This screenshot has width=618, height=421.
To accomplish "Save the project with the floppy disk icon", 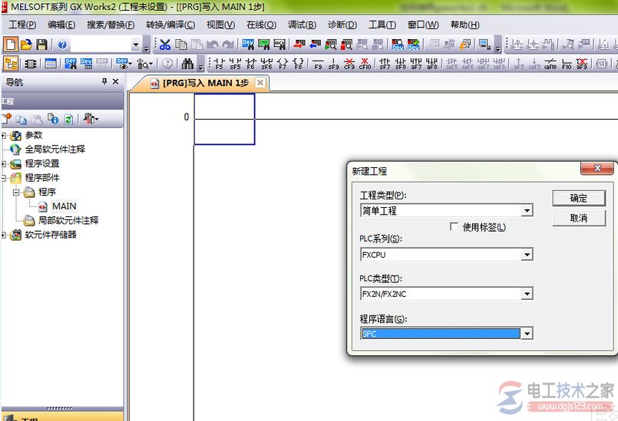I will [x=41, y=44].
